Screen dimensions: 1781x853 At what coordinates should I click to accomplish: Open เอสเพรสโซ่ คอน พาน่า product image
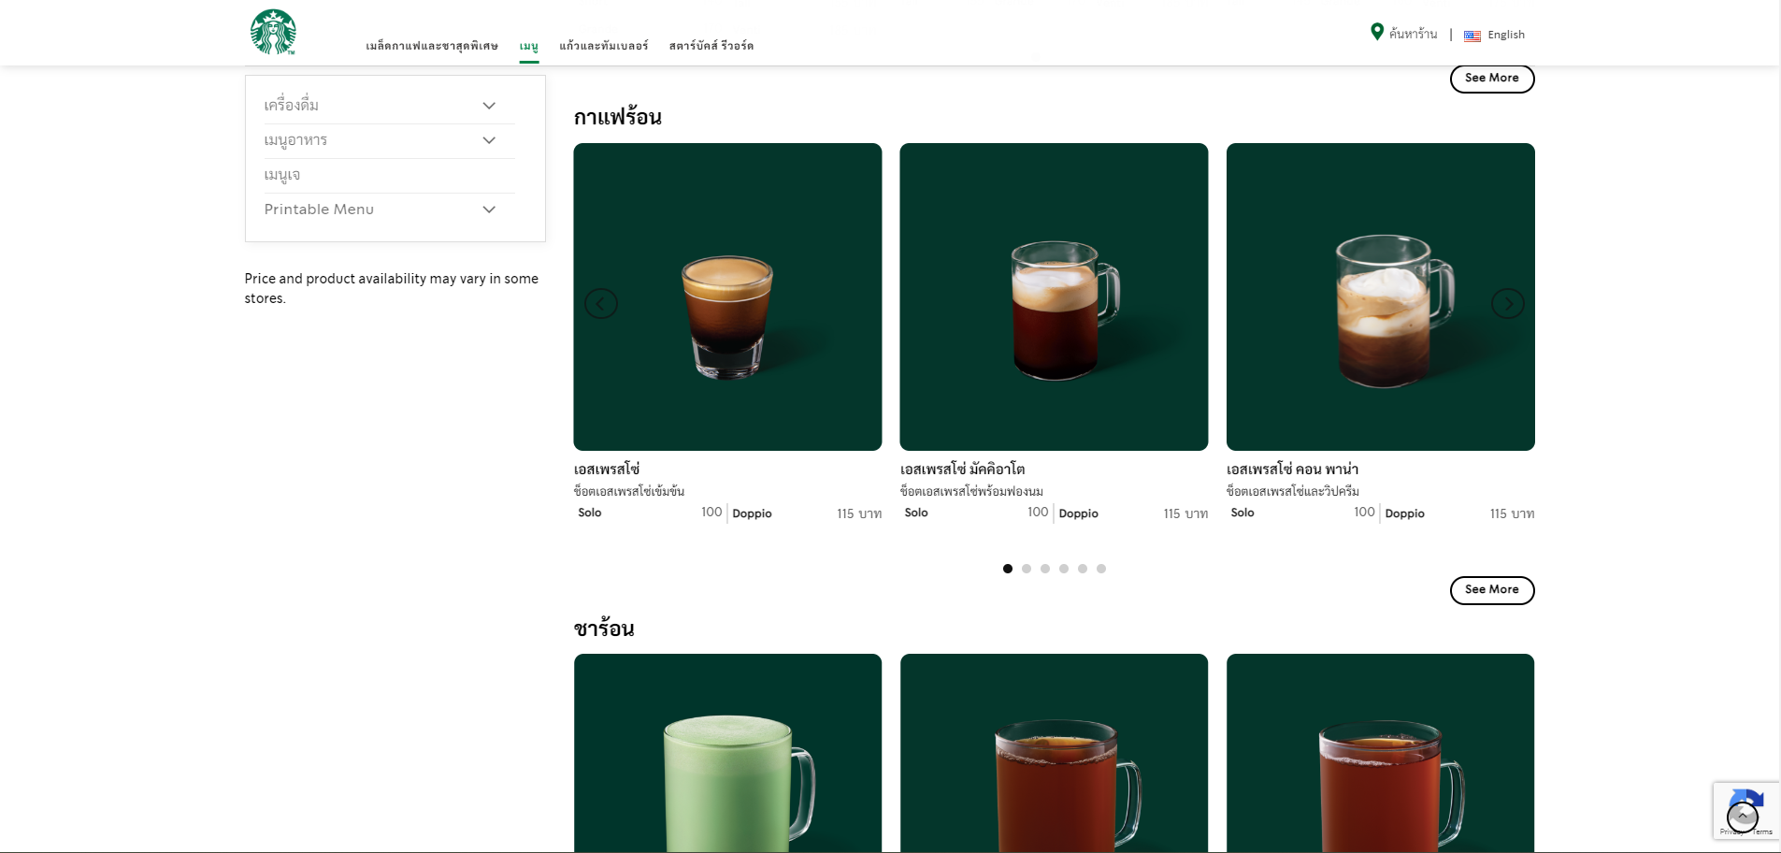[x=1381, y=296]
